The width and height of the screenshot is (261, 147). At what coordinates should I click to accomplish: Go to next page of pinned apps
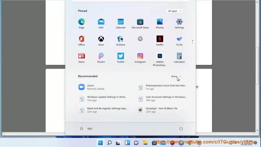tap(192, 43)
